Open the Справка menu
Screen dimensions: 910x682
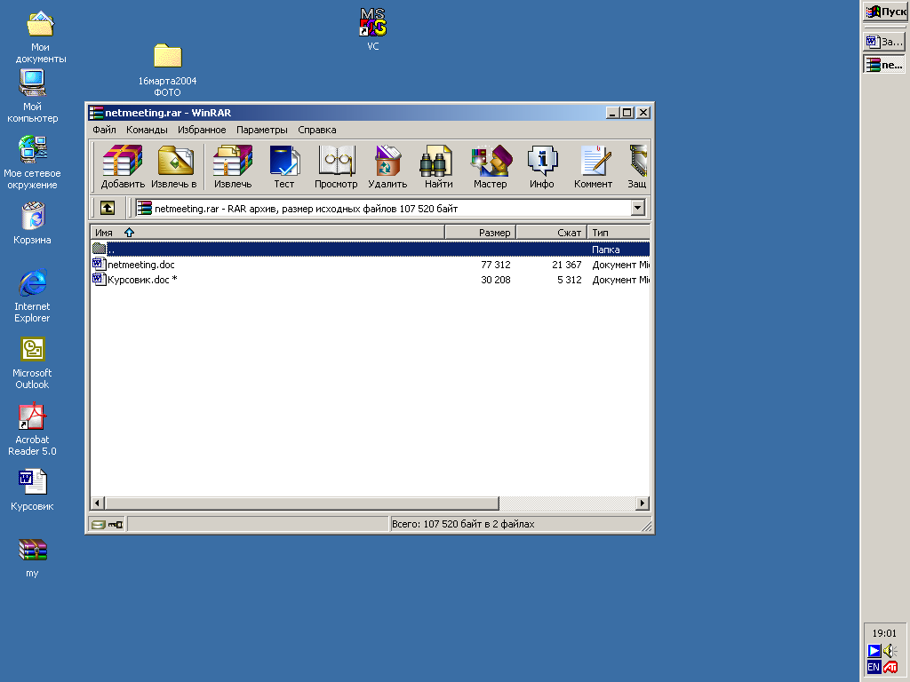click(317, 130)
